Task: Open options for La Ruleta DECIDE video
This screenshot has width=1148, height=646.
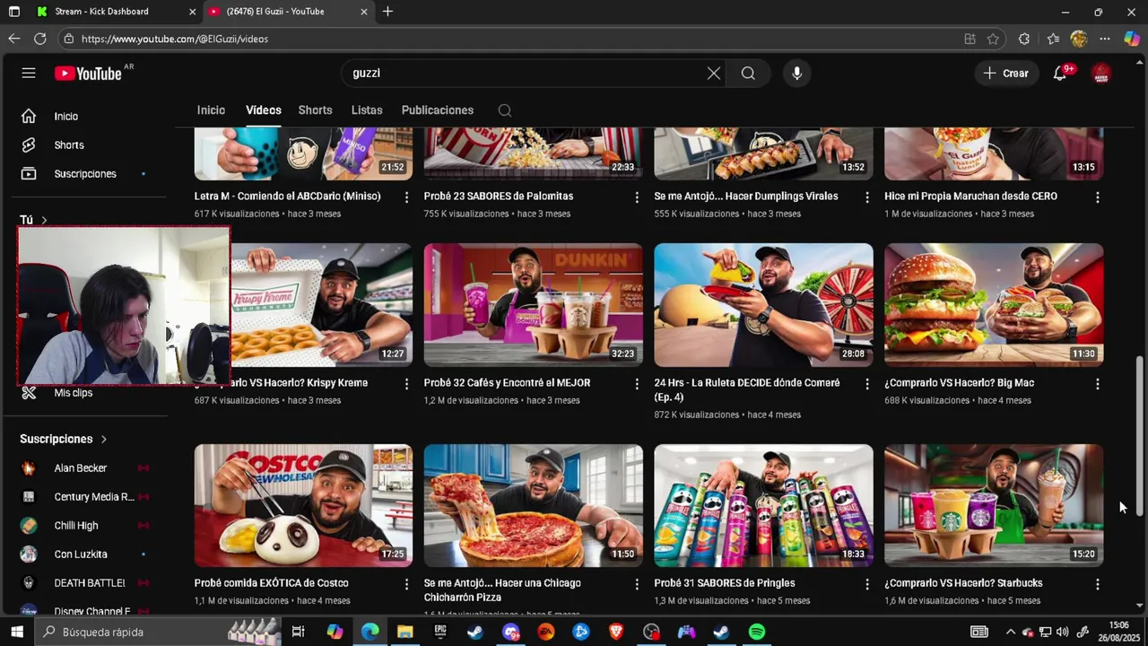Action: coord(867,383)
